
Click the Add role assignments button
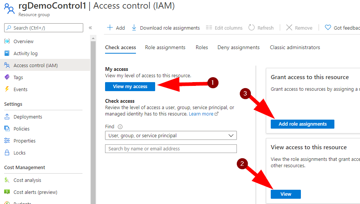click(x=302, y=124)
